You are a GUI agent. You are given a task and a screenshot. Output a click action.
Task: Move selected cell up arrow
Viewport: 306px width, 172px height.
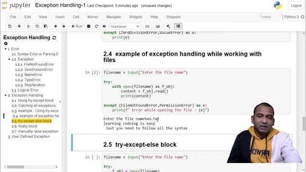point(55,26)
